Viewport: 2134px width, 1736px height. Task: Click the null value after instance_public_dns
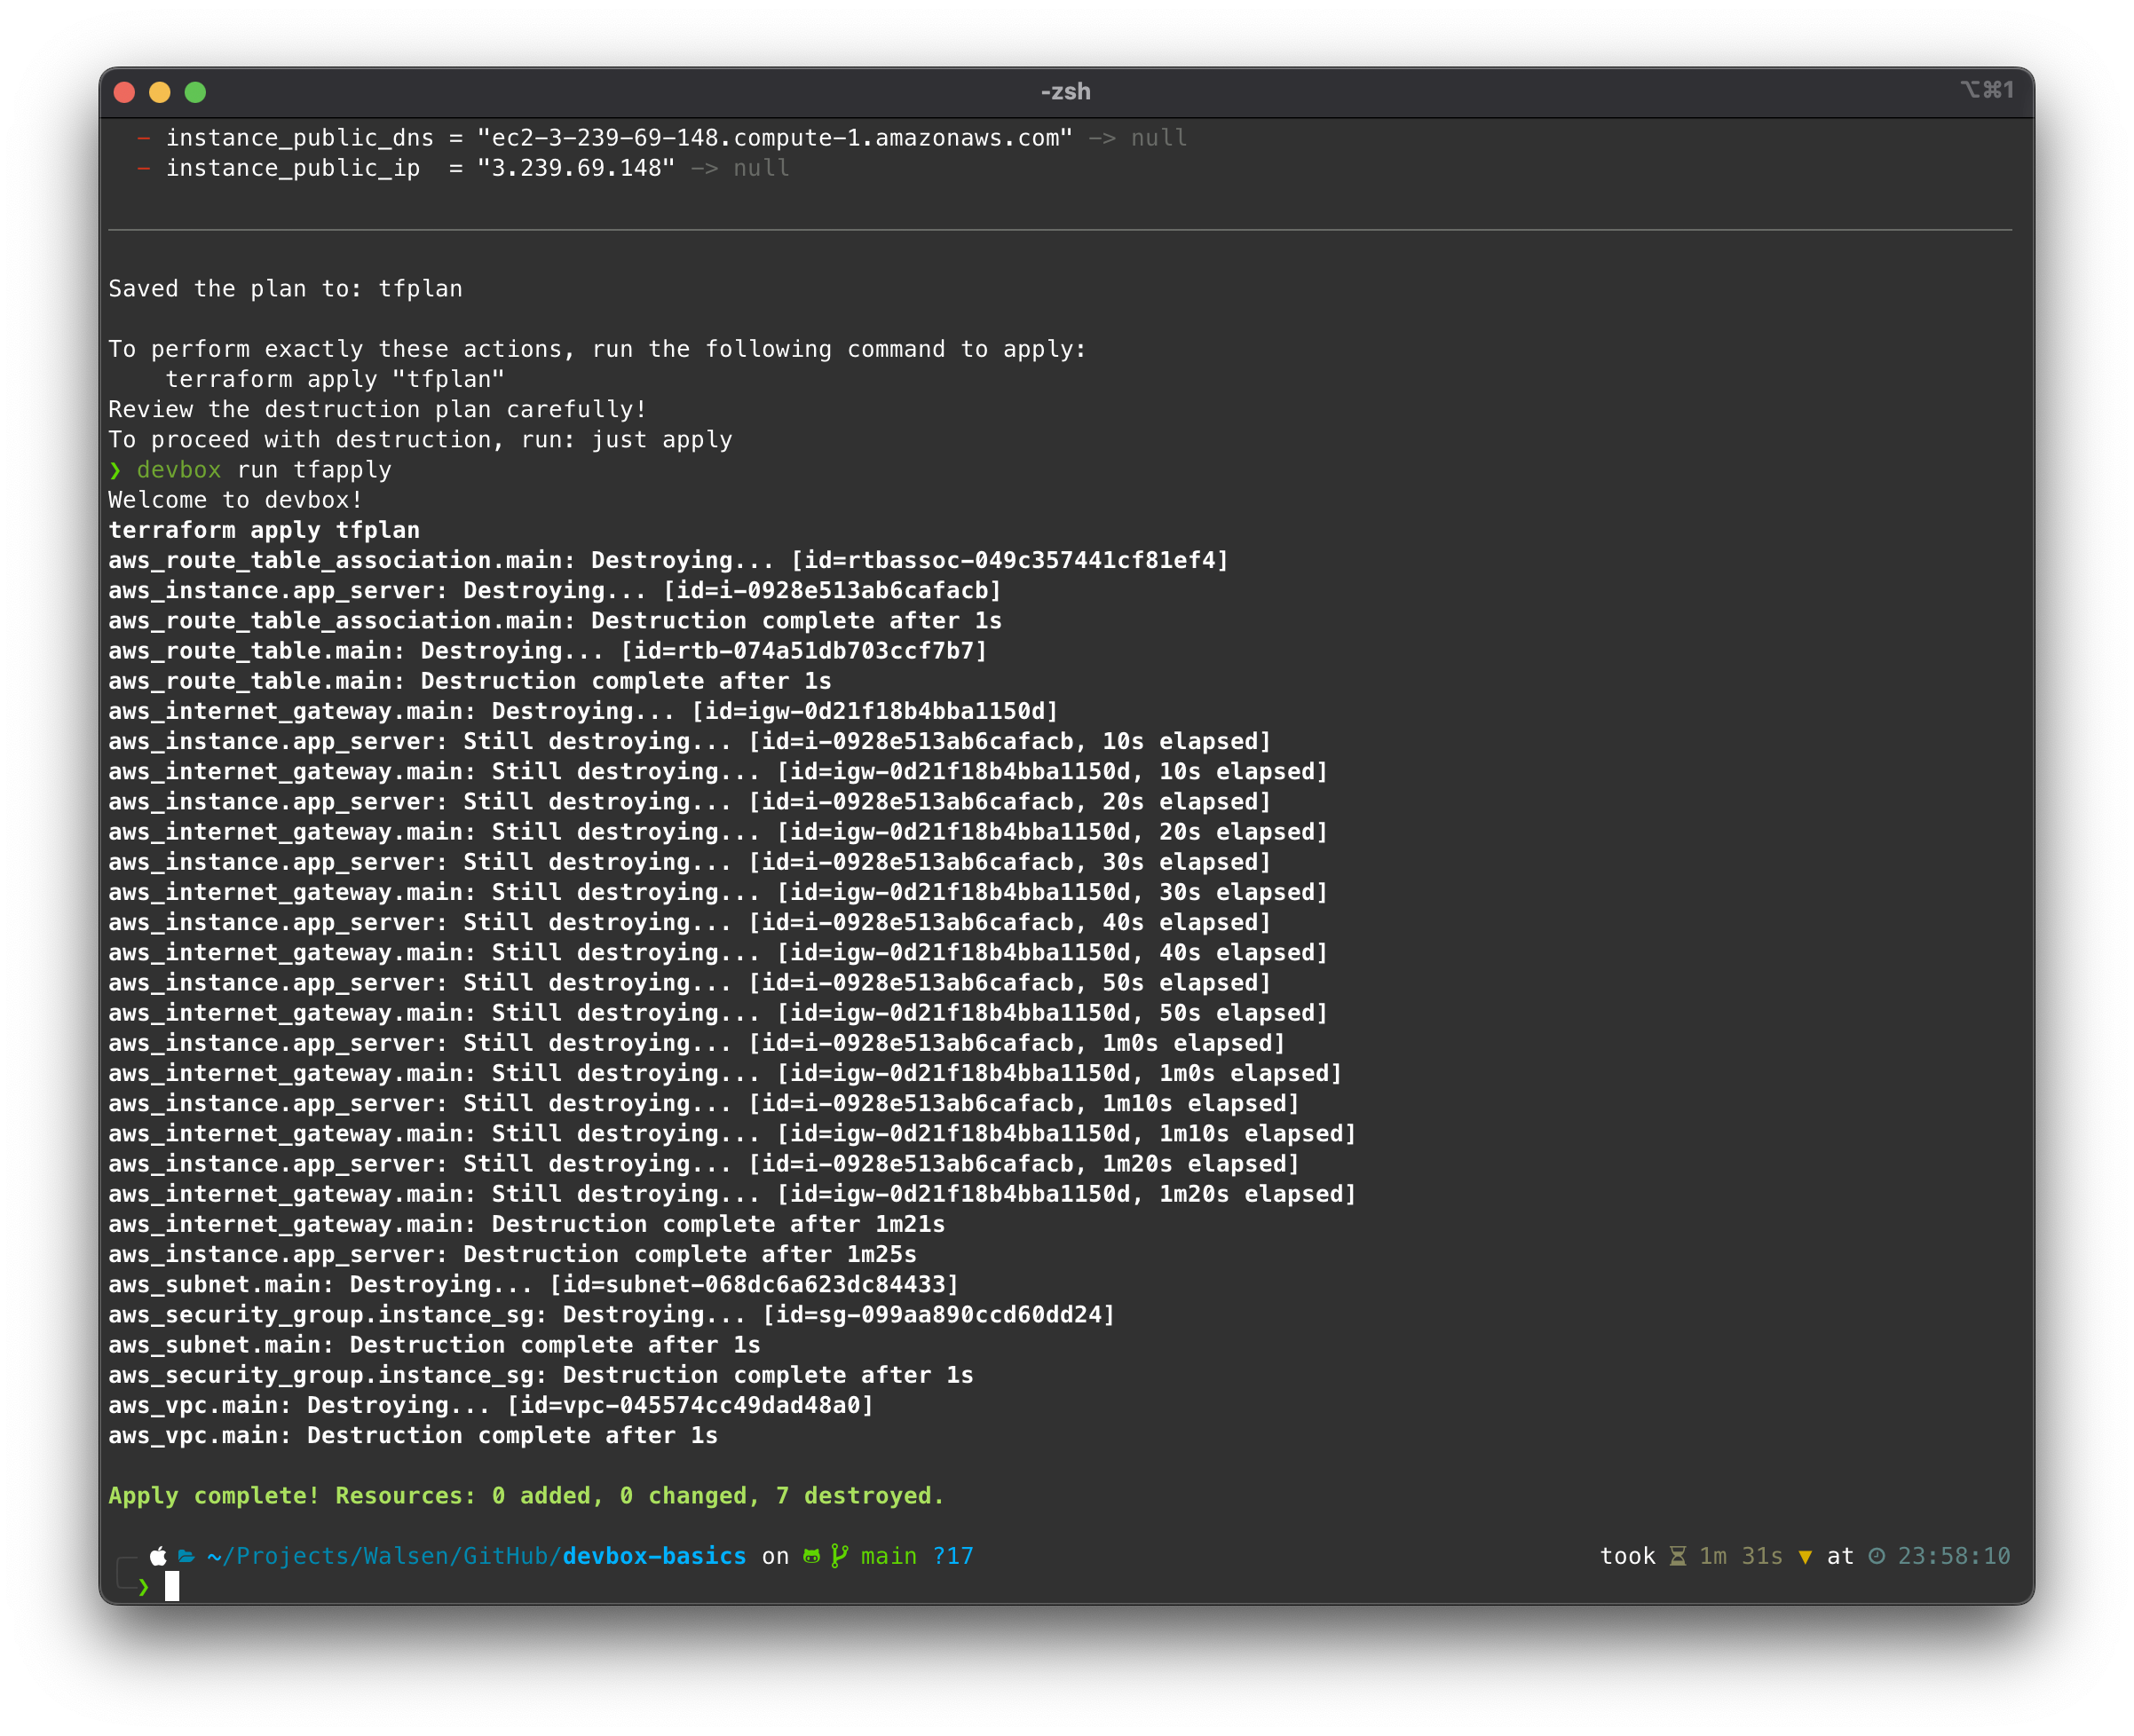1159,138
